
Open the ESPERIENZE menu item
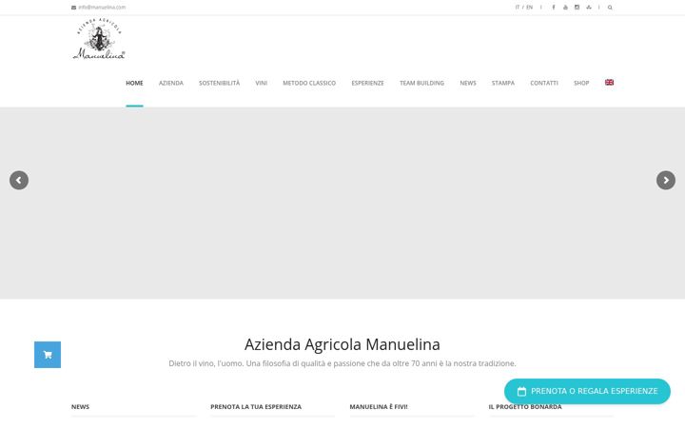point(368,83)
